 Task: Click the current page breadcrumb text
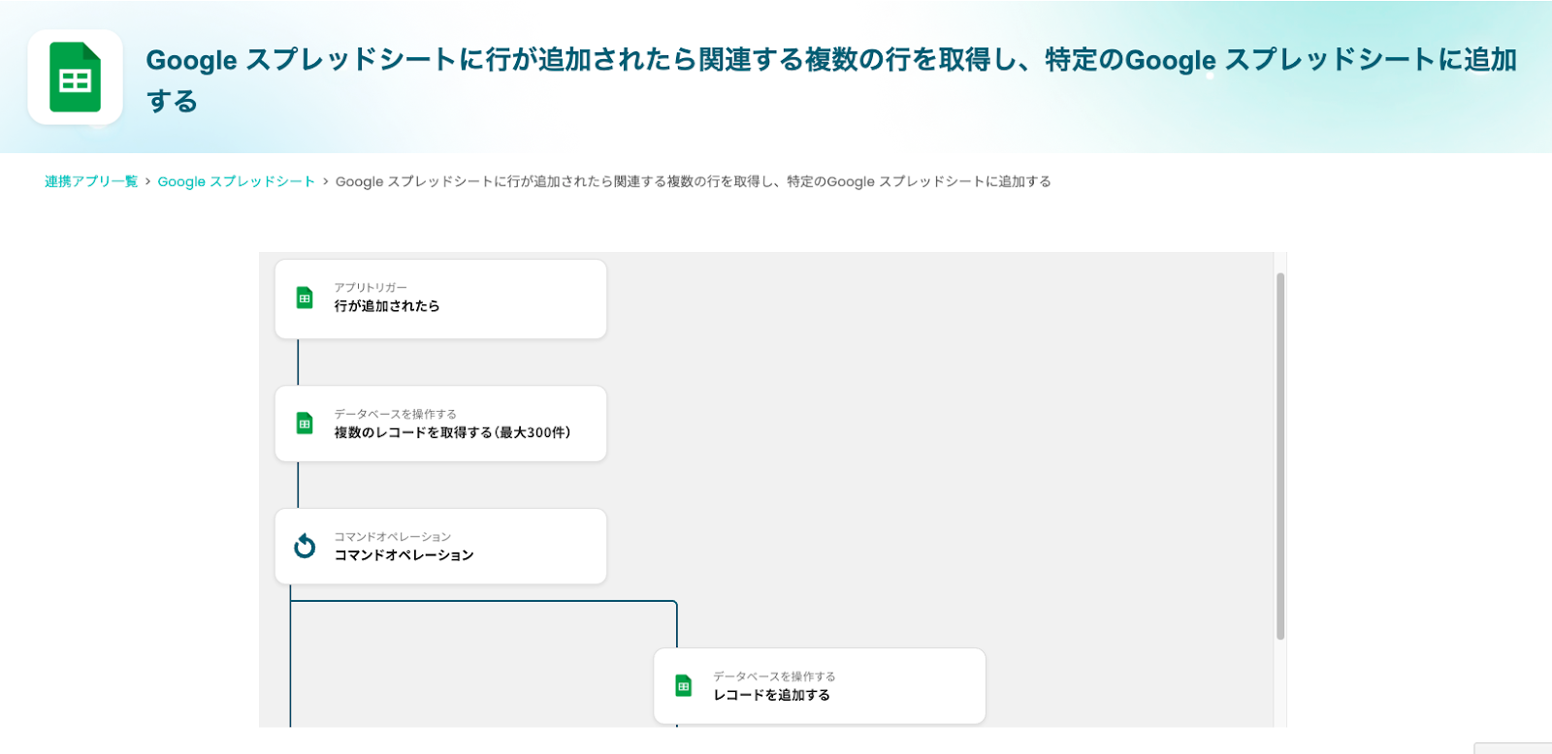(x=693, y=181)
